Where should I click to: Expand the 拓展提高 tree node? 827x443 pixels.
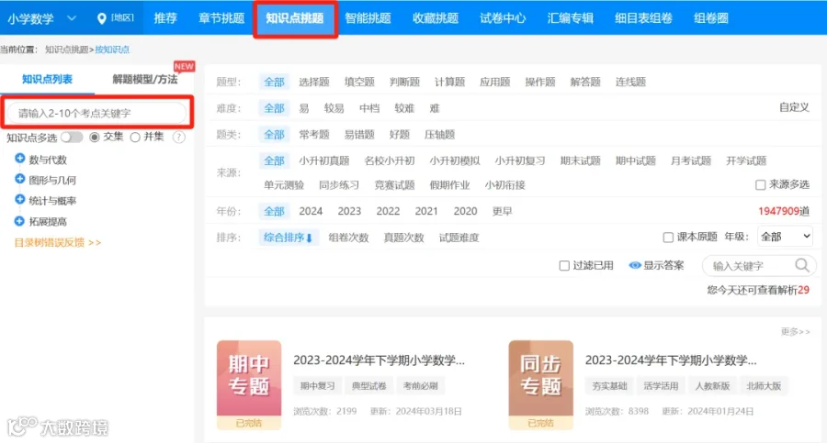(x=19, y=221)
